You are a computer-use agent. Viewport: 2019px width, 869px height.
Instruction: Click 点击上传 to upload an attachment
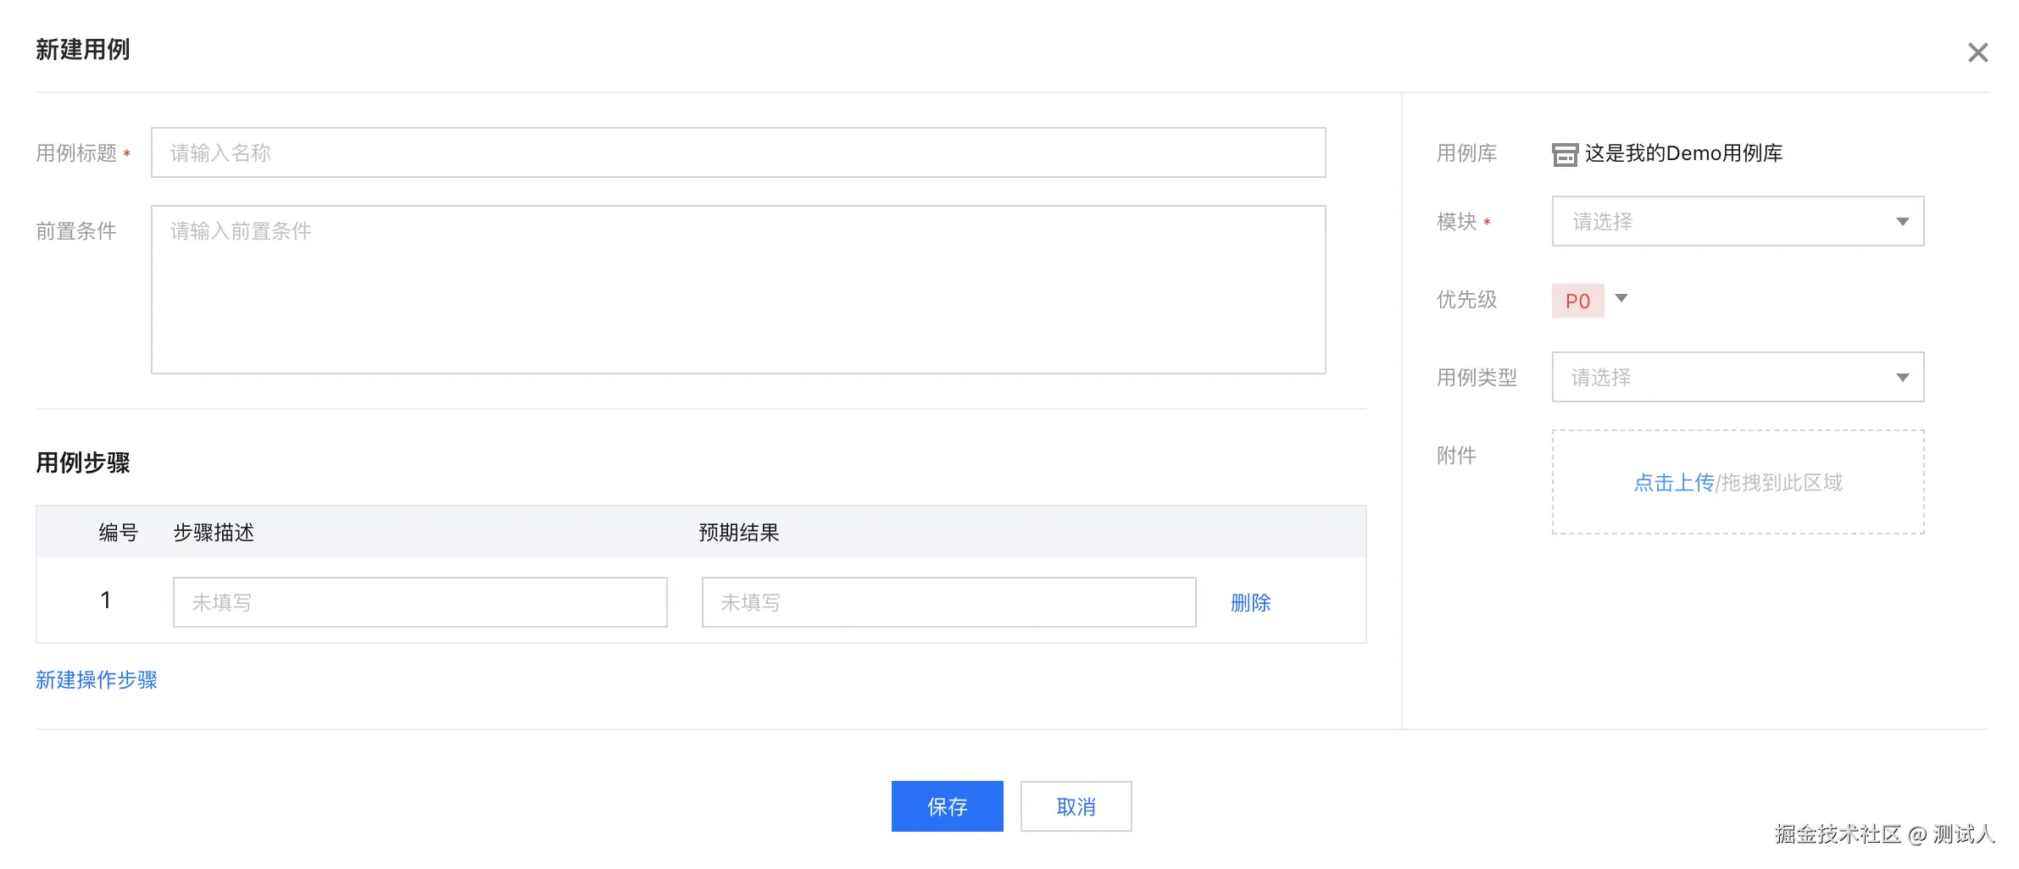pos(1673,483)
